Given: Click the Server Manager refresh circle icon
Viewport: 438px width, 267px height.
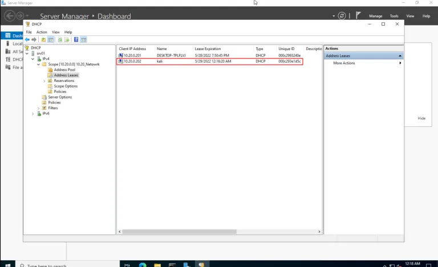Looking at the screenshot, I should point(342,16).
